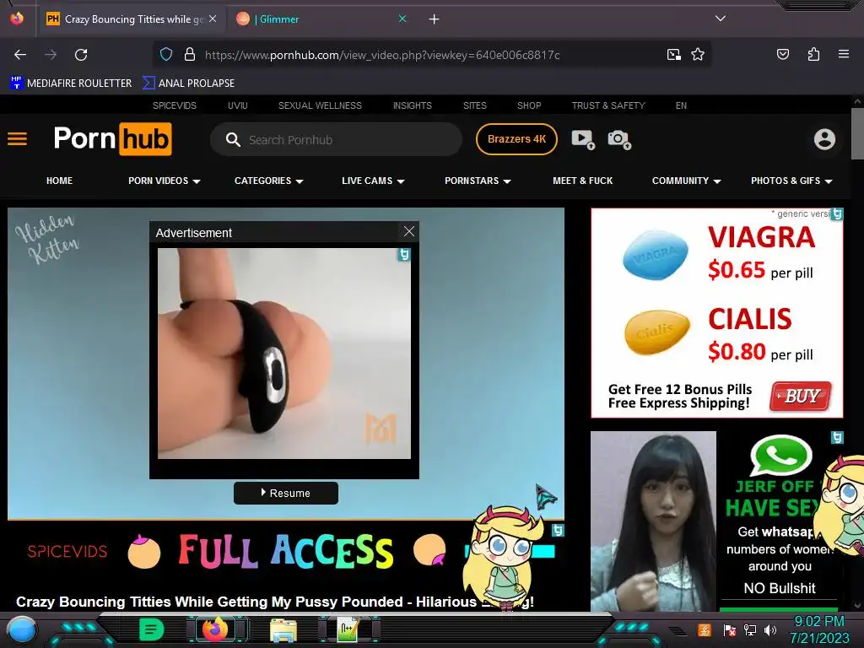
Task: Switch to the Glimmer tab
Action: coord(320,19)
